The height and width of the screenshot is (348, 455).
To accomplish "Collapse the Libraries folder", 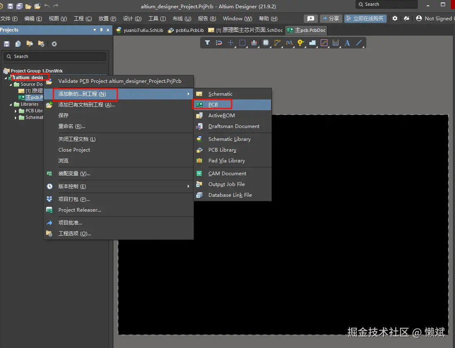I will tap(11, 104).
